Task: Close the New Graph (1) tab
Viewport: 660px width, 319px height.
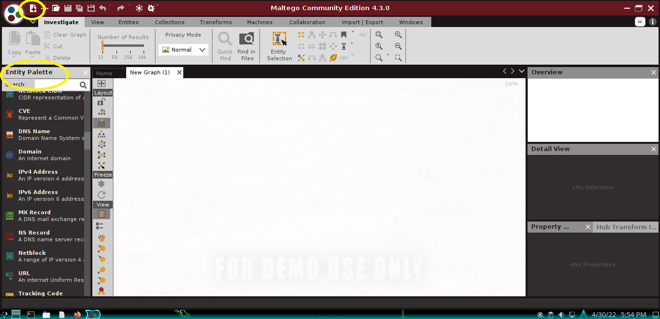Action: coord(179,72)
